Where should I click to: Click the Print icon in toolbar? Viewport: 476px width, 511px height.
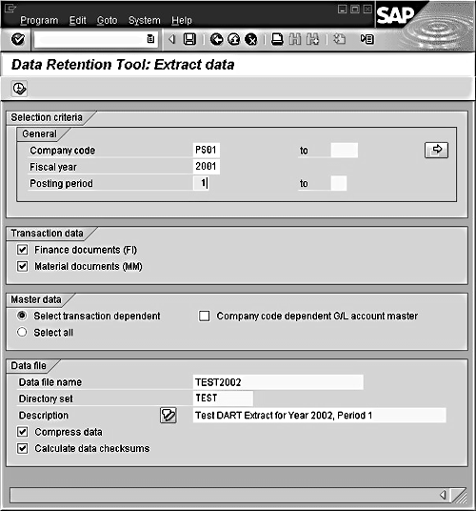click(277, 39)
